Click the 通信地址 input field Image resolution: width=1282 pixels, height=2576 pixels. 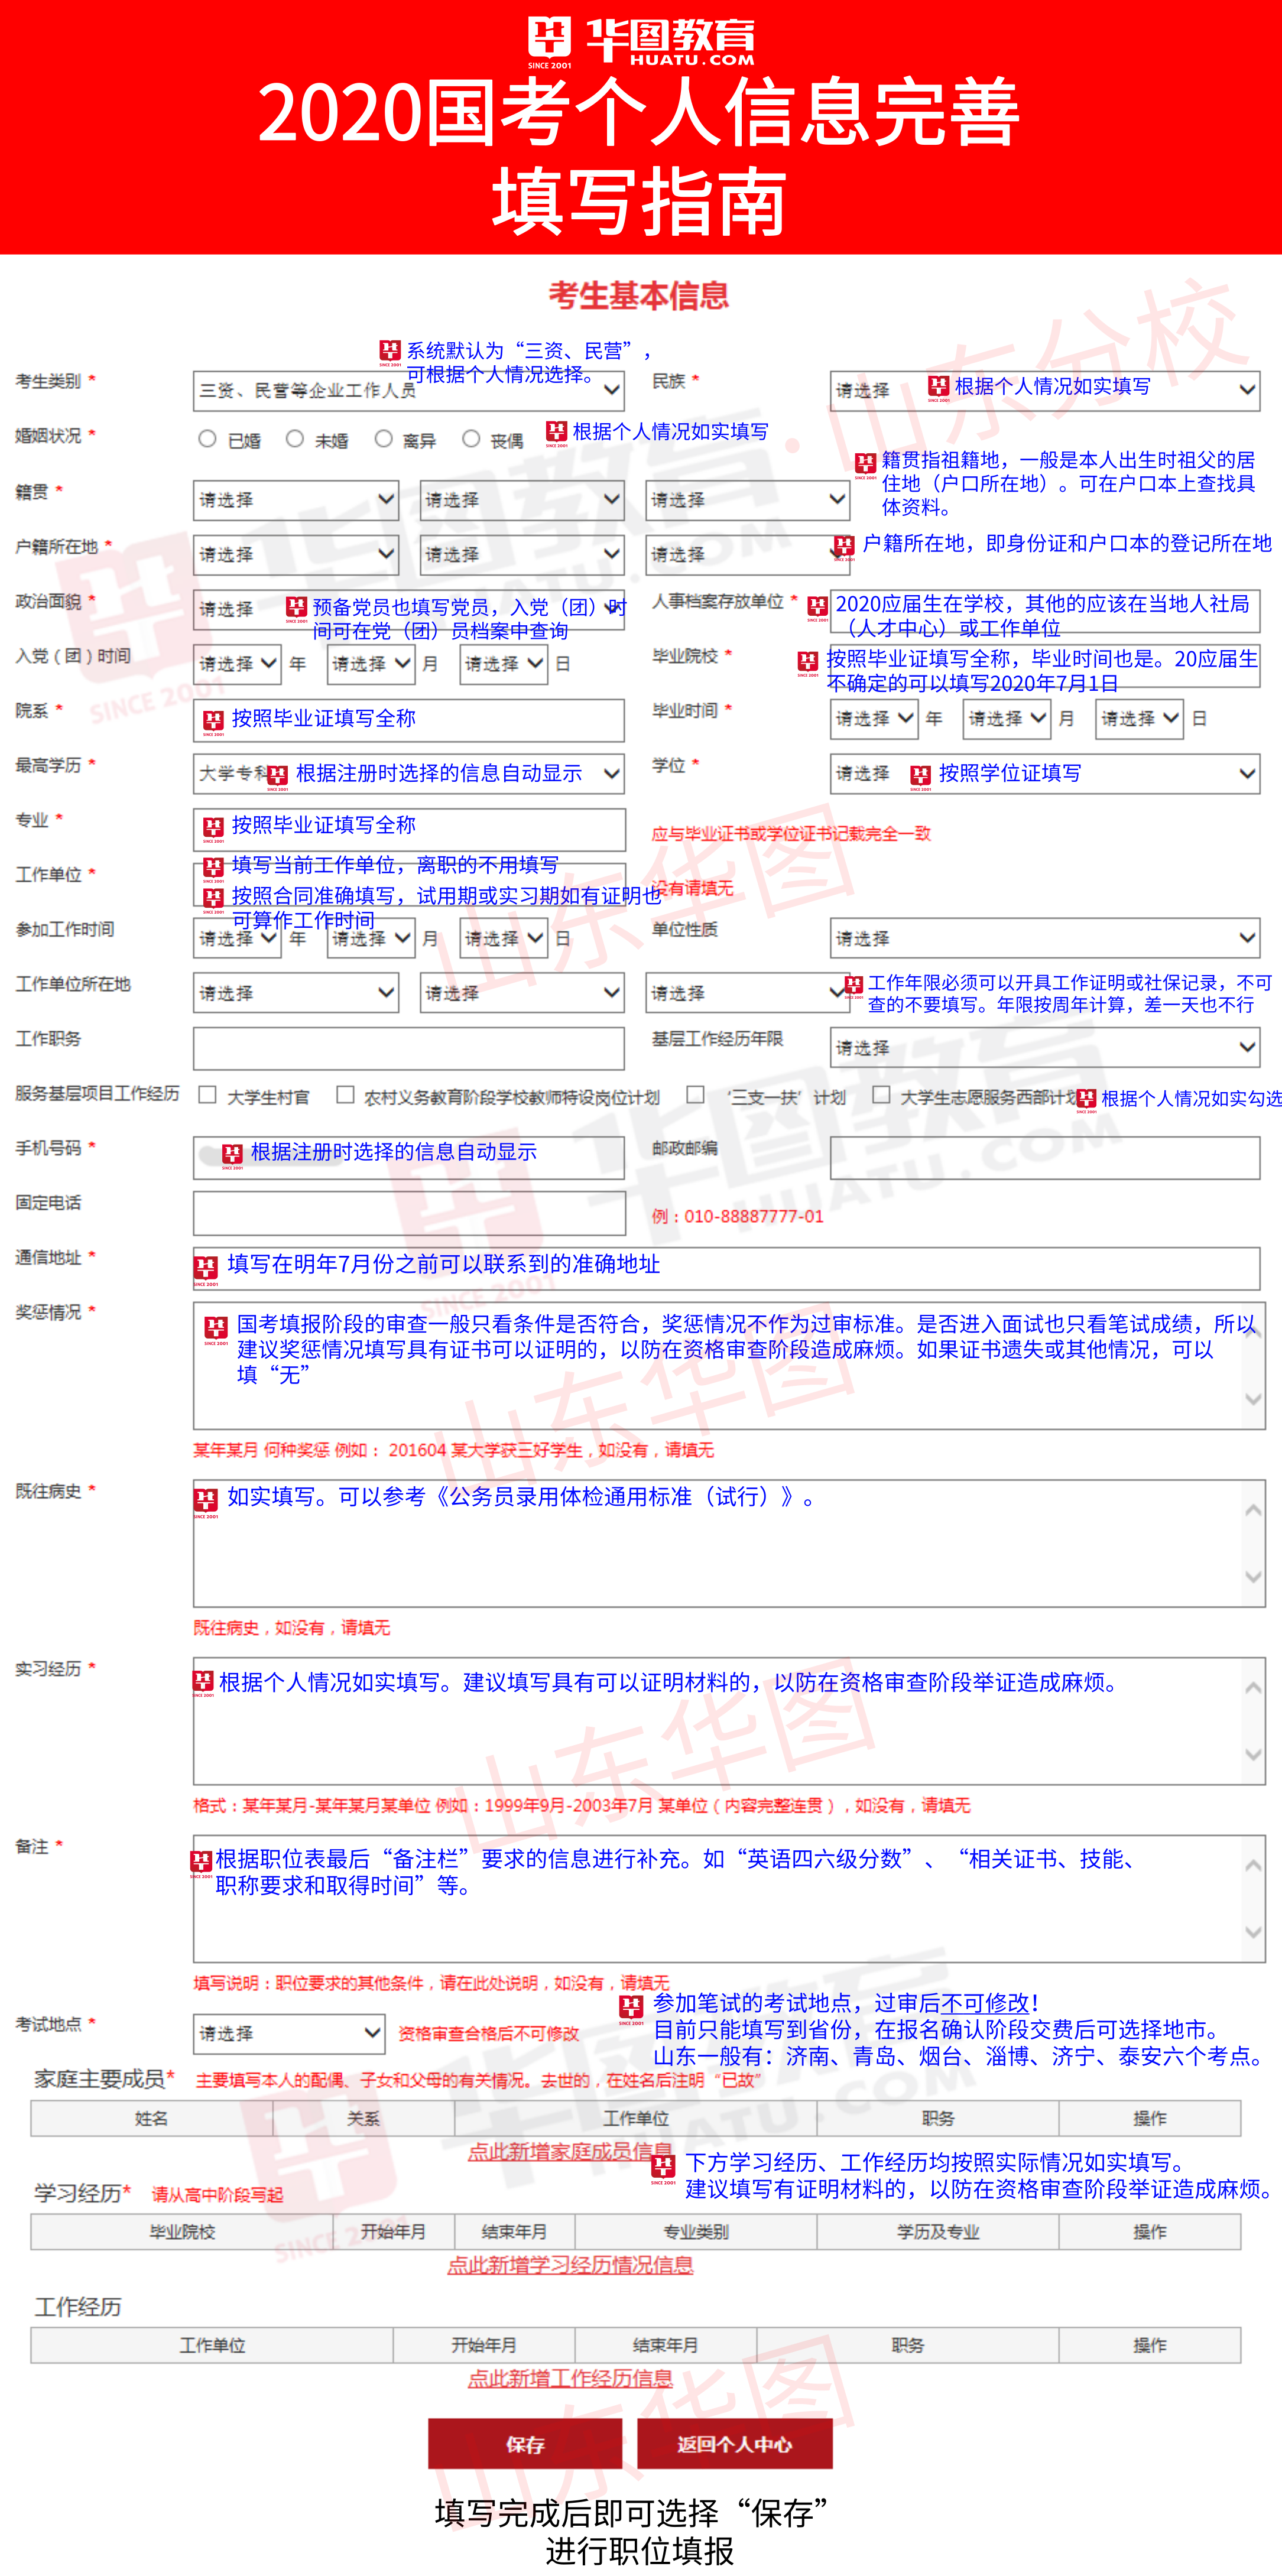point(726,1268)
